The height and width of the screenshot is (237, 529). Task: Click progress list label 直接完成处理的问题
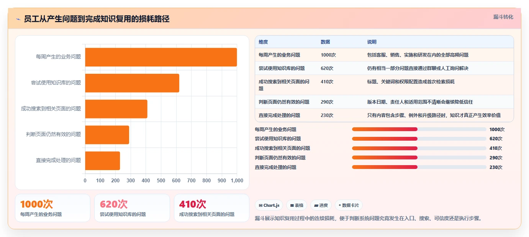coord(275,167)
